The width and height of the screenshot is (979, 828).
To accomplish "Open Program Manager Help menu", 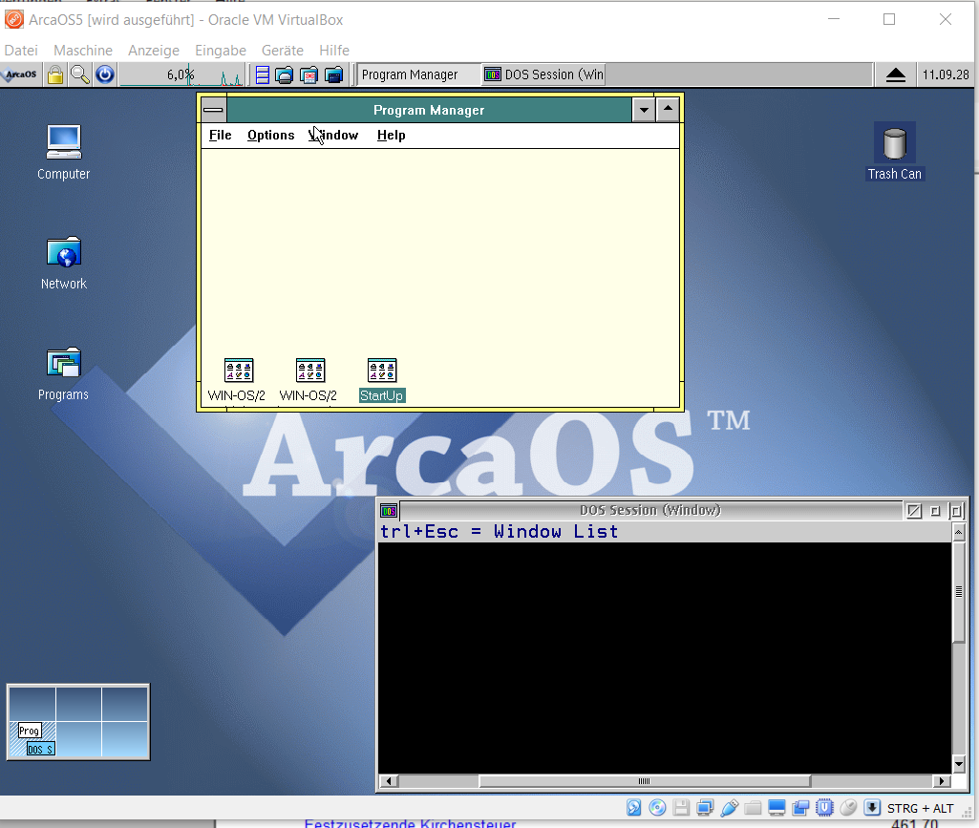I will point(391,135).
